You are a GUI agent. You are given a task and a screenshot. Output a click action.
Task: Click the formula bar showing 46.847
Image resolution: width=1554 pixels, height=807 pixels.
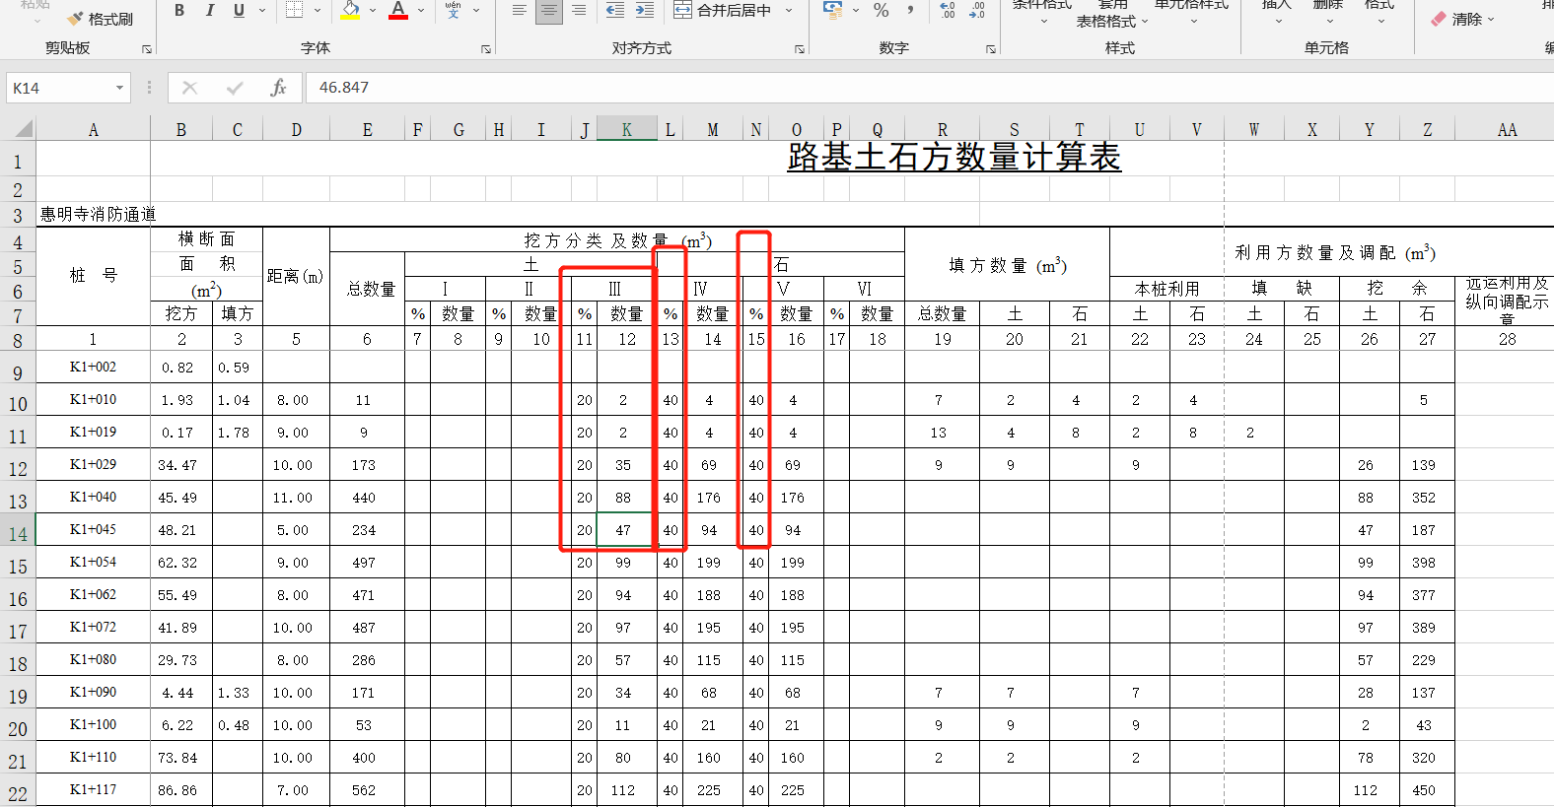point(931,88)
